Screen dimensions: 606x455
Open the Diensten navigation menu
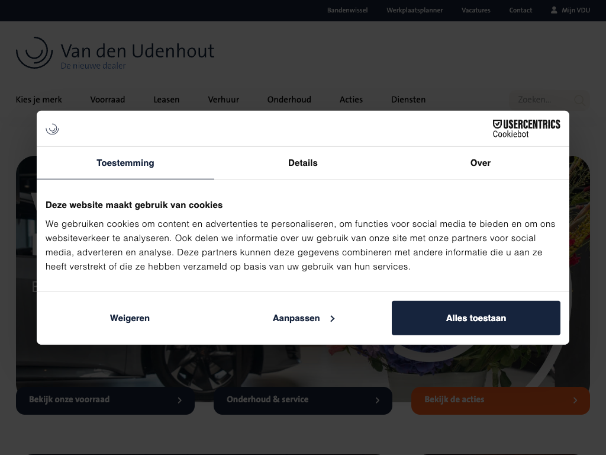tap(408, 100)
